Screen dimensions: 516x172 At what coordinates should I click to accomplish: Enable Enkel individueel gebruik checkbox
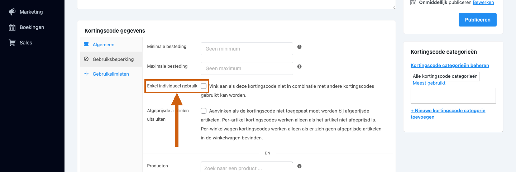[204, 86]
